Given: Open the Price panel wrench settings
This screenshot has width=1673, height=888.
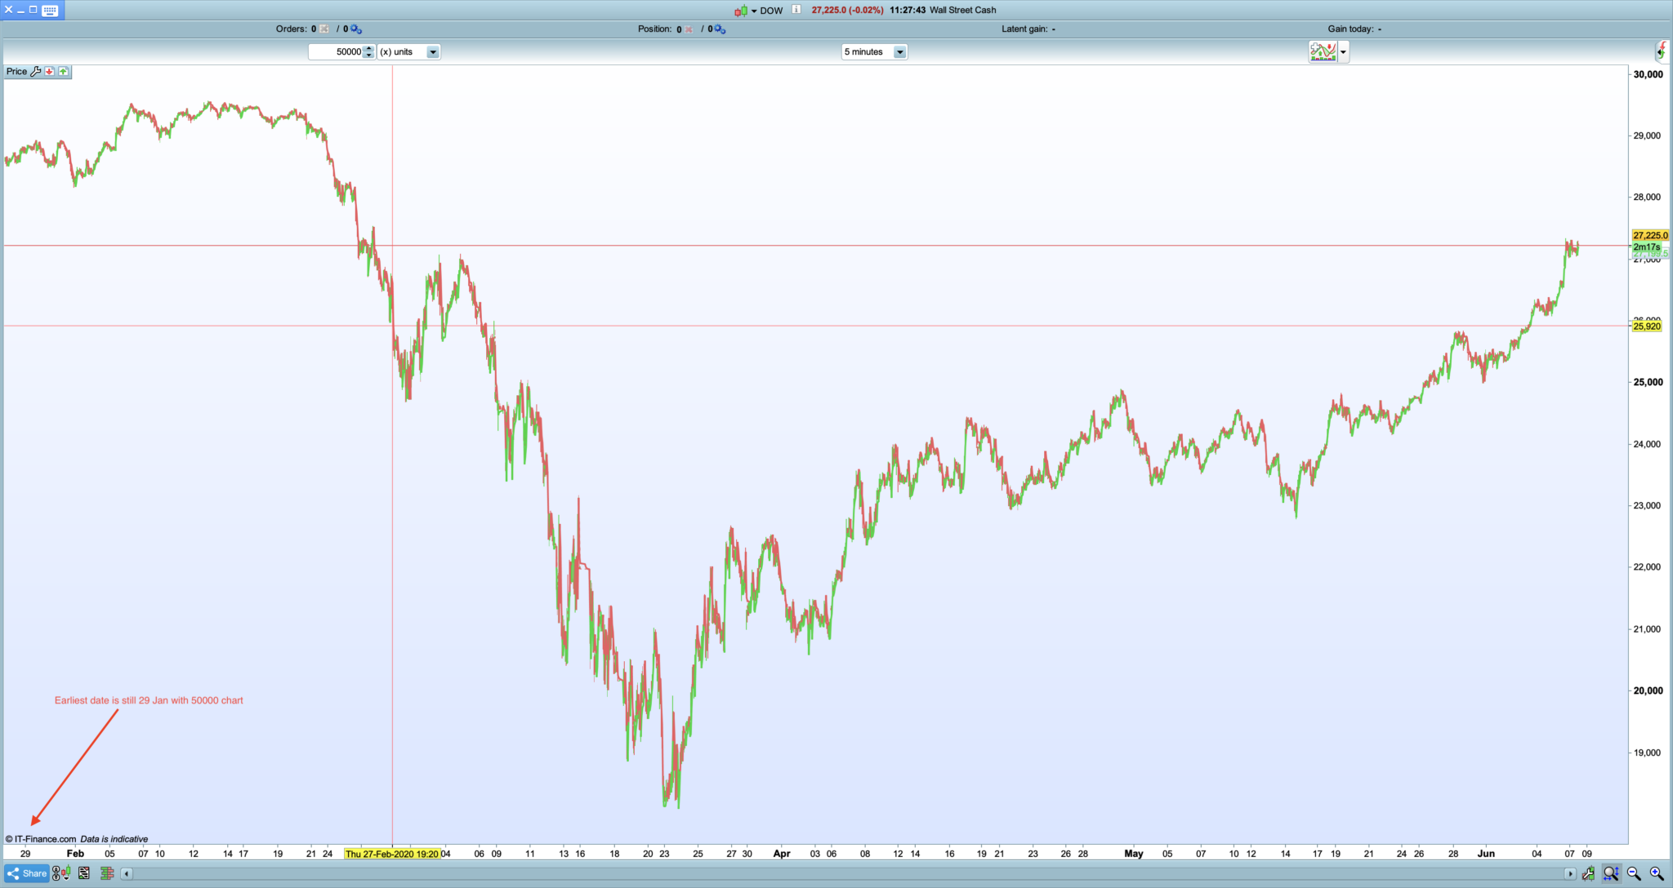Looking at the screenshot, I should (36, 72).
